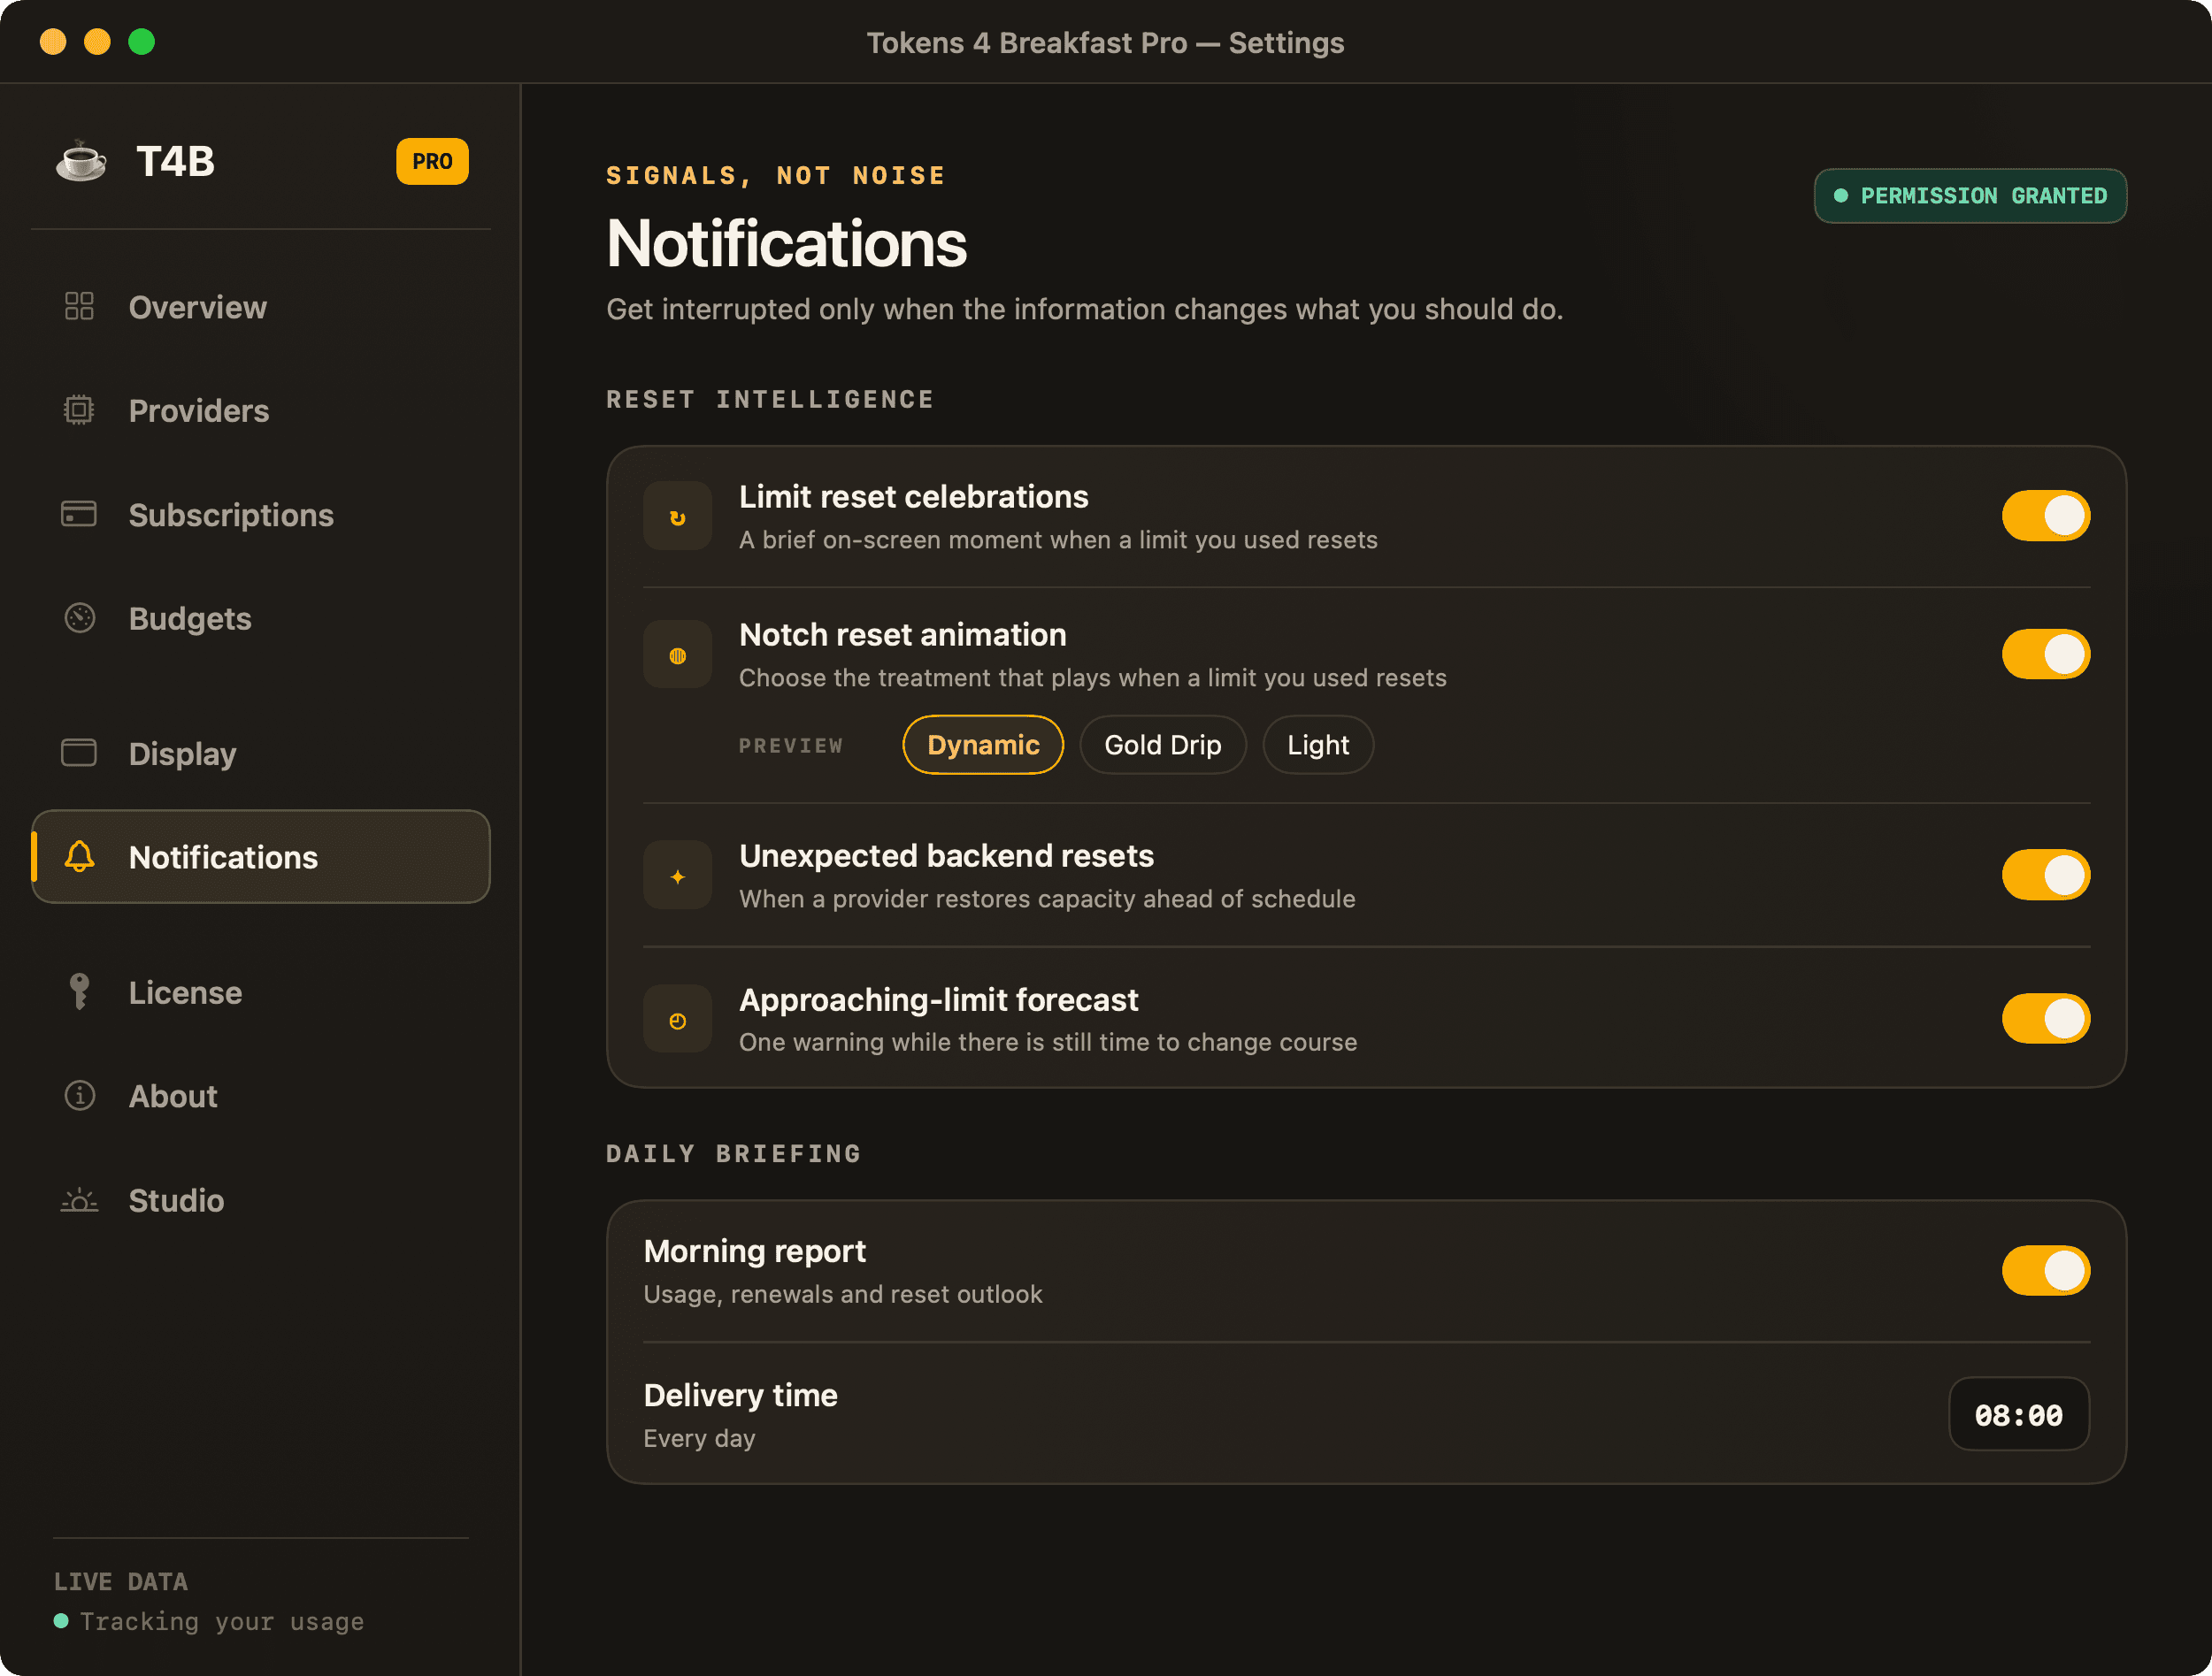
Task: Open the Overview section
Action: point(260,307)
